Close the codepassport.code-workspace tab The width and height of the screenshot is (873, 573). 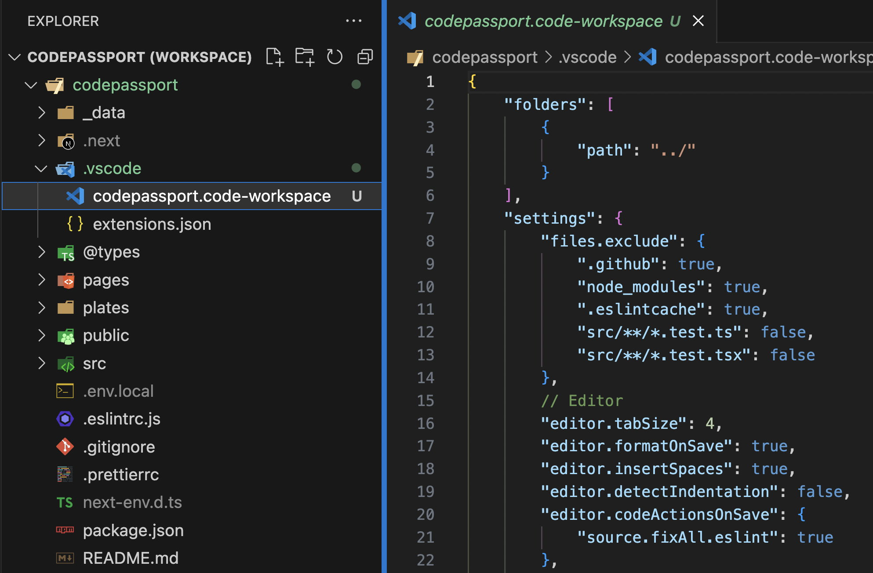click(x=698, y=21)
